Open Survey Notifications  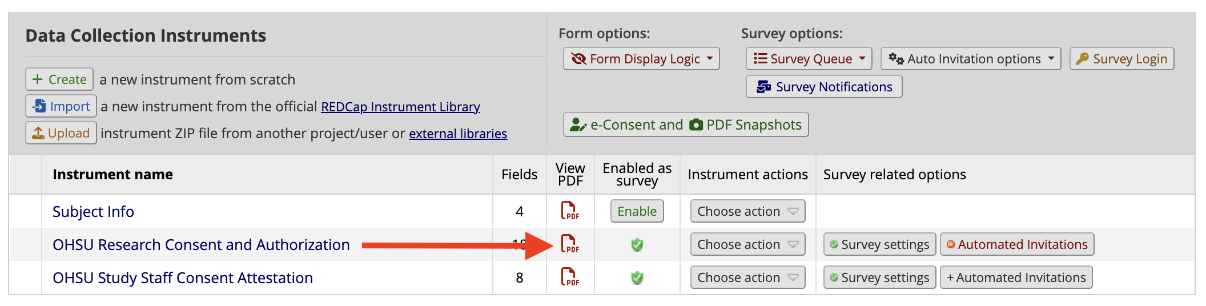click(x=824, y=87)
